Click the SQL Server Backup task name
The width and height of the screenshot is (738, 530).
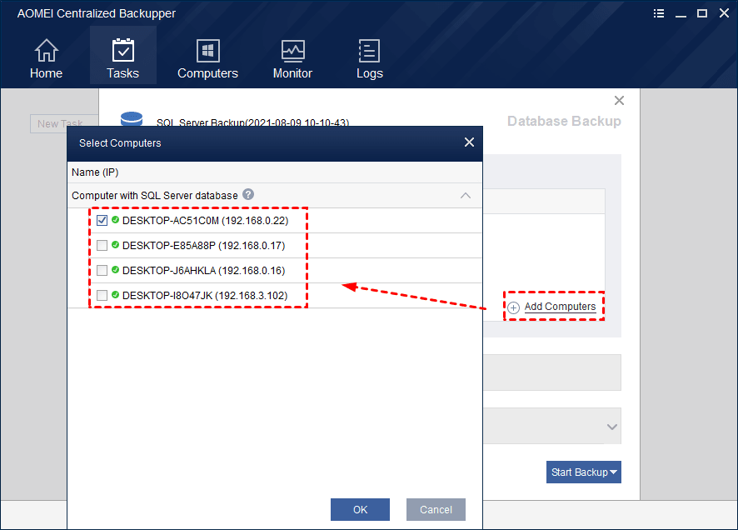pyautogui.click(x=252, y=122)
